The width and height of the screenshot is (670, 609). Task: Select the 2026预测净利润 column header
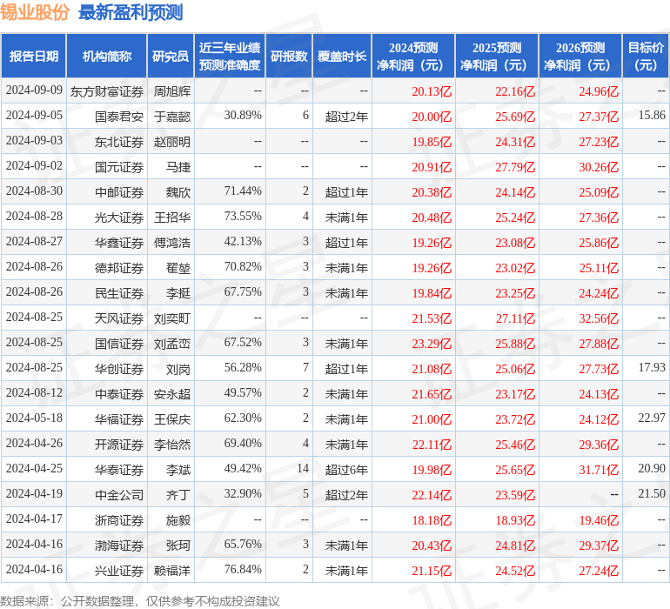click(580, 57)
